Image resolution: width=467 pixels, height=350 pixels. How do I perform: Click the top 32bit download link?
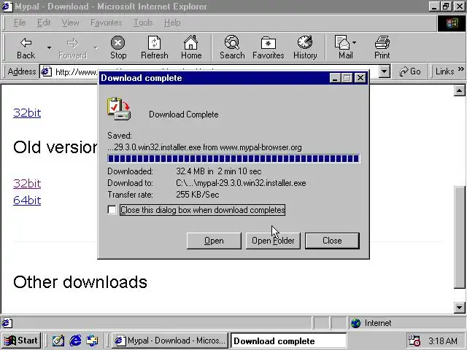point(27,113)
